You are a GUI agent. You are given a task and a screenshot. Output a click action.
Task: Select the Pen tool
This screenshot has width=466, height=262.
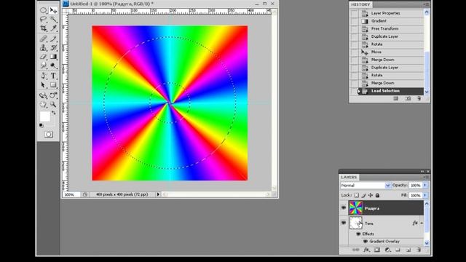(x=44, y=76)
